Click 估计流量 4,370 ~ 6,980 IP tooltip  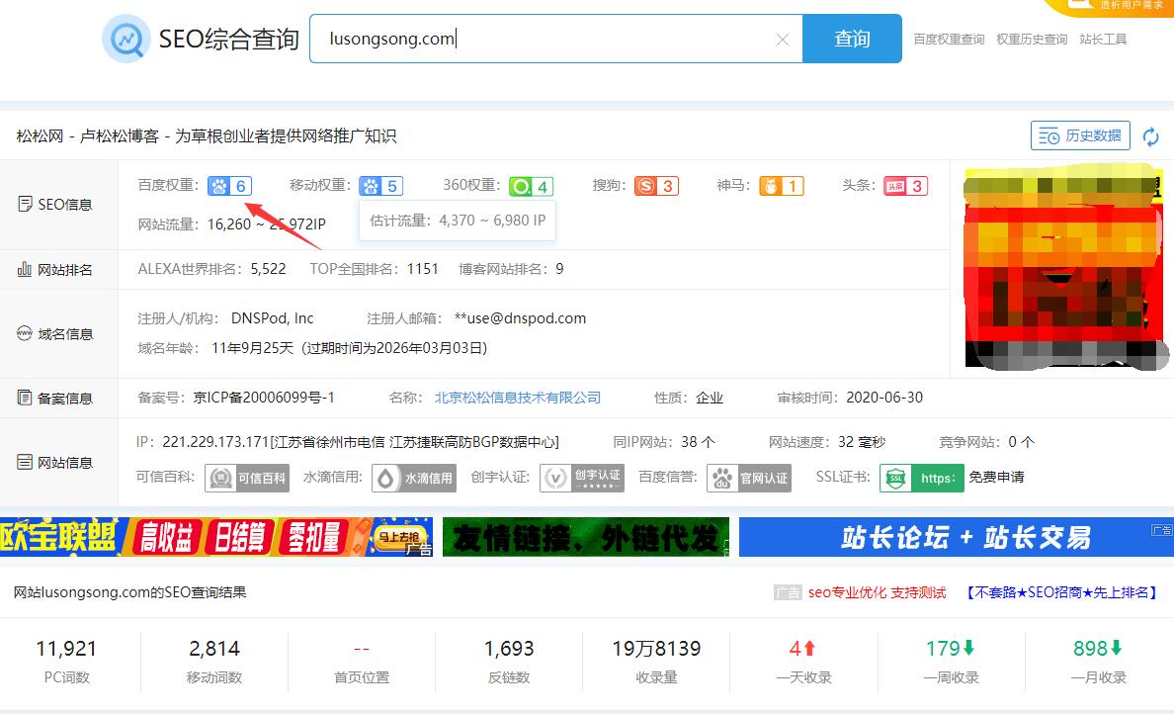pyautogui.click(x=458, y=221)
